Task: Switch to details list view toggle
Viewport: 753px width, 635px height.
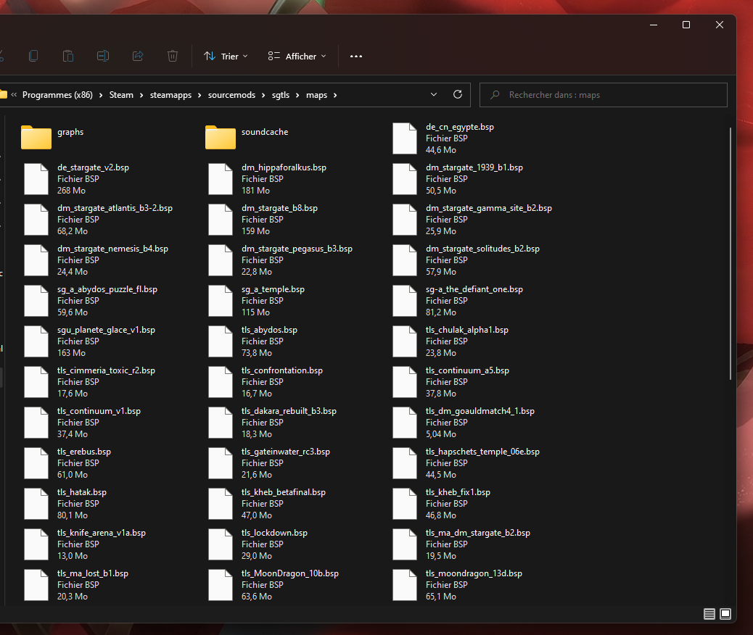Action: 709,614
